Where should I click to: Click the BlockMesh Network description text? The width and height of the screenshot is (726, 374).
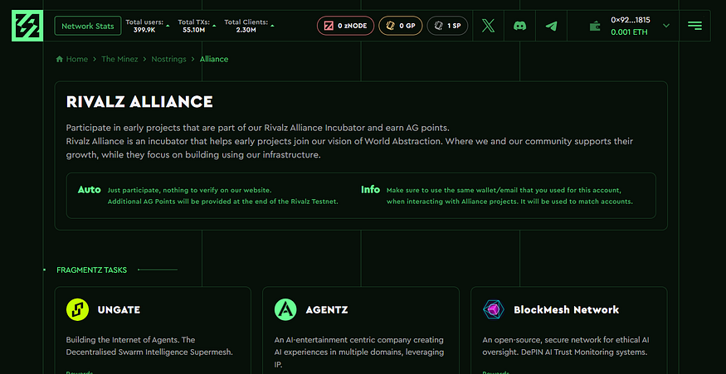point(566,346)
